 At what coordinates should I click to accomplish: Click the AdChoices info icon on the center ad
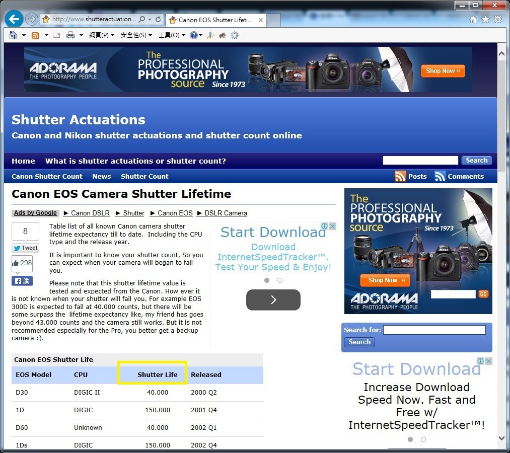[324, 226]
